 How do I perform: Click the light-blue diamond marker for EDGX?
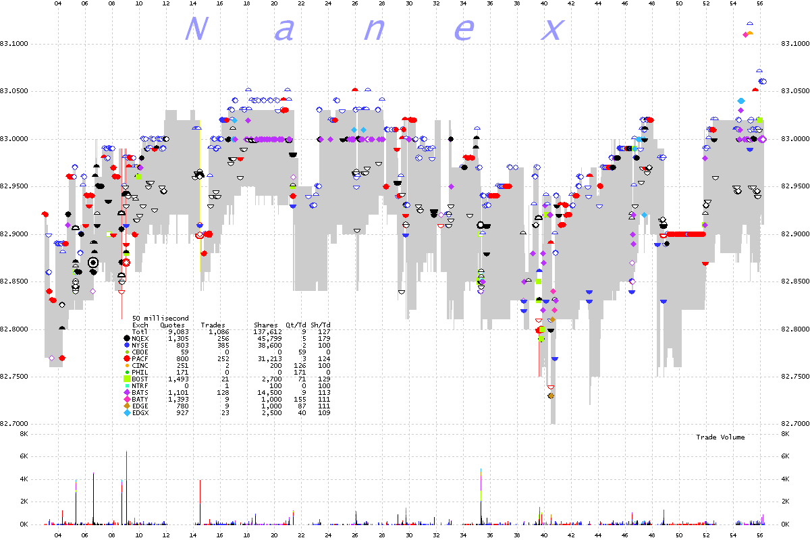pos(126,412)
